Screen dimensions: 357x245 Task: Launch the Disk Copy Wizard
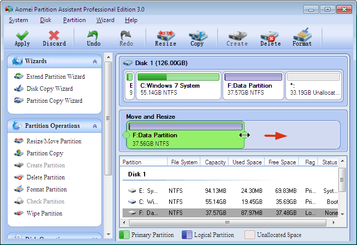50,89
